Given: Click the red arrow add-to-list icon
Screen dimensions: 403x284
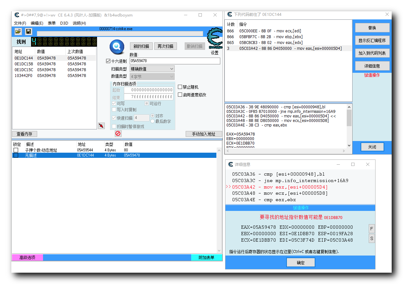Looking at the screenshot, I should point(101,126).
